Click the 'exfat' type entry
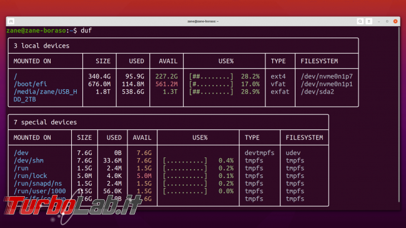The width and height of the screenshot is (406, 228). (x=280, y=92)
